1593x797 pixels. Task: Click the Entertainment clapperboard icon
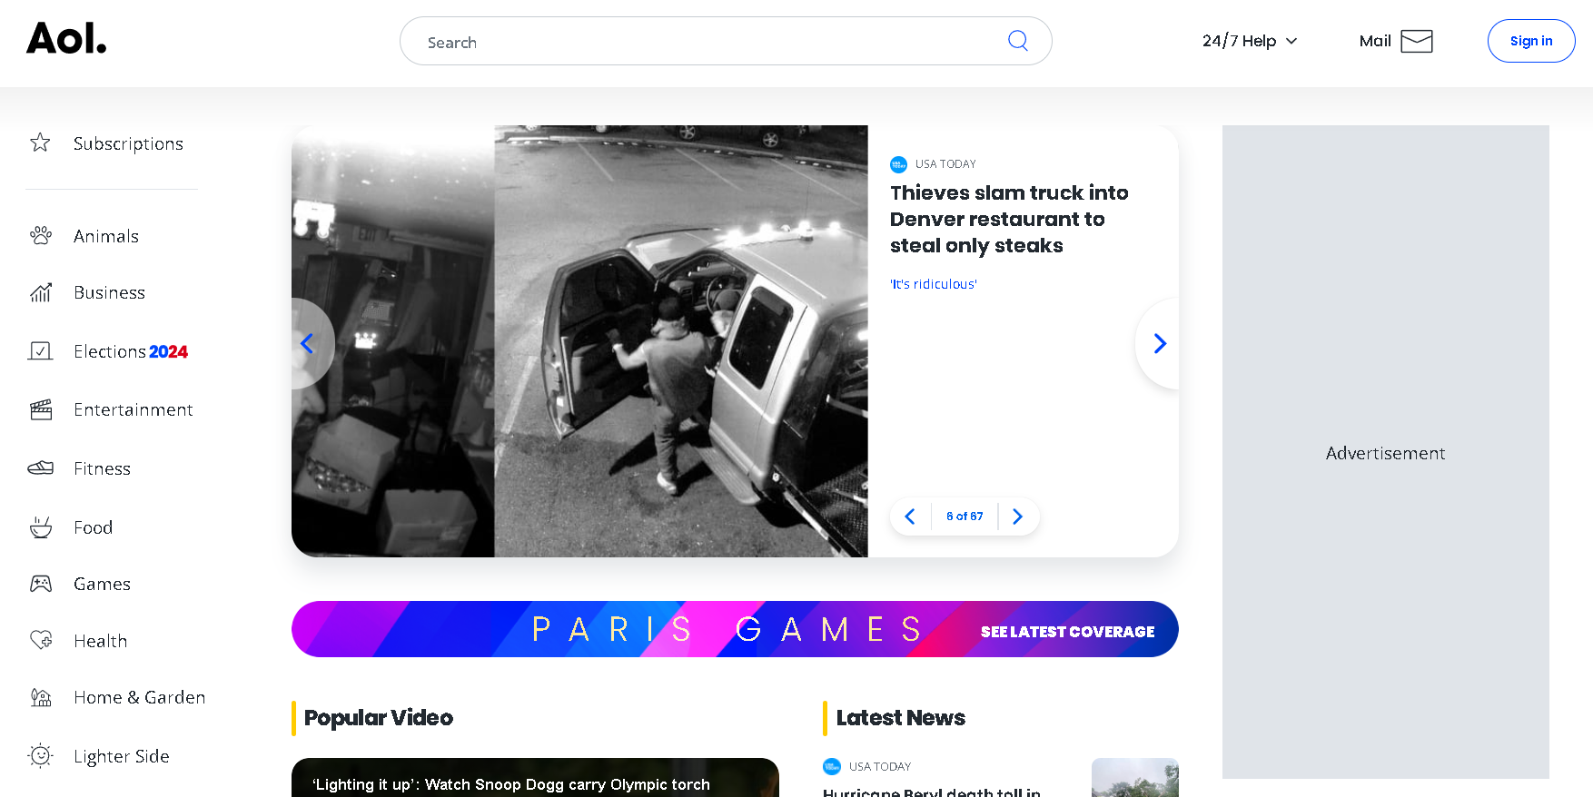[41, 409]
